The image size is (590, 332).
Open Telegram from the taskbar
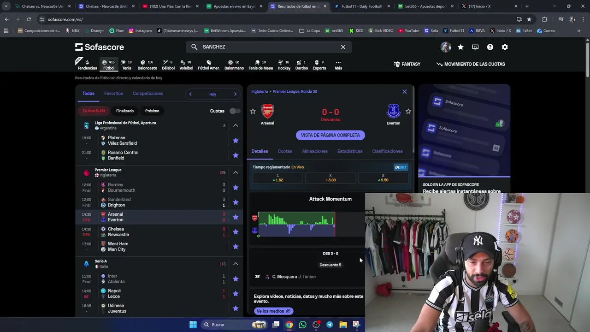point(330,325)
